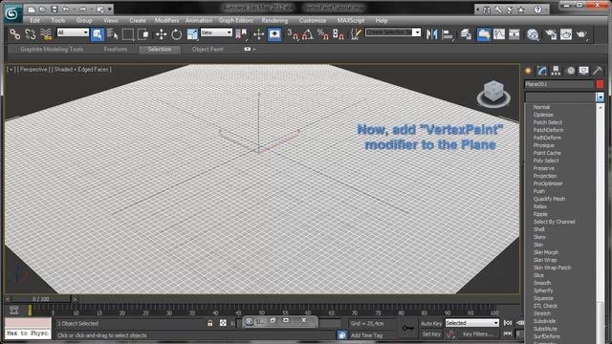Click the Unlink Selection tool
The width and height of the screenshot is (612, 344).
(30, 34)
